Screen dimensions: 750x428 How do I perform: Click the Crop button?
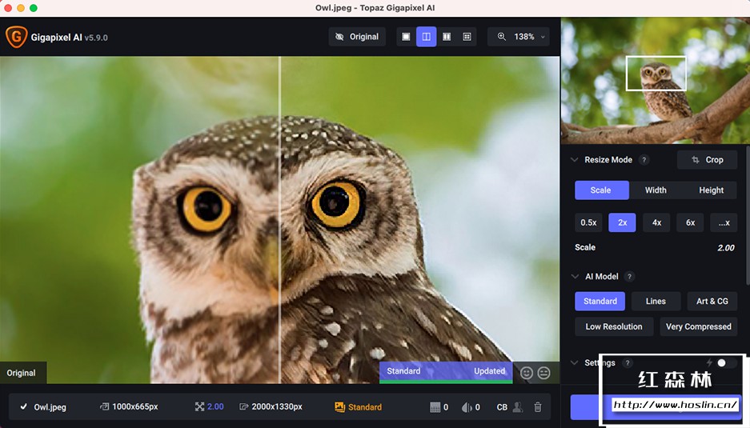pyautogui.click(x=707, y=160)
